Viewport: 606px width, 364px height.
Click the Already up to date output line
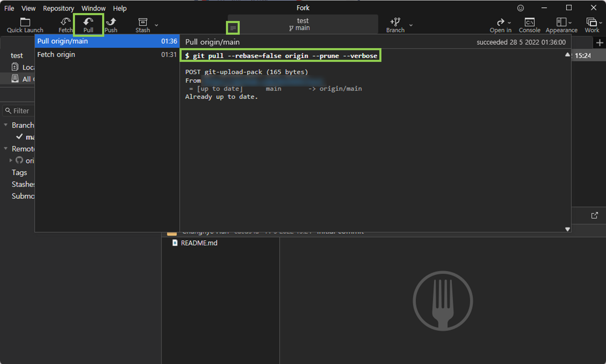pos(221,97)
